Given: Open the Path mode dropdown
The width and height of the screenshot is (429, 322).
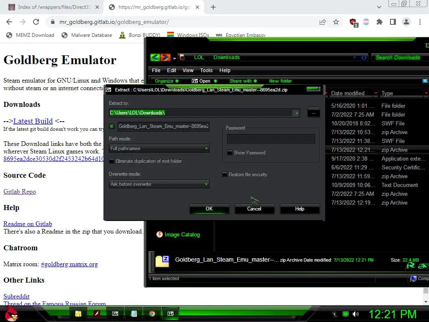Looking at the screenshot, I should point(159,148).
